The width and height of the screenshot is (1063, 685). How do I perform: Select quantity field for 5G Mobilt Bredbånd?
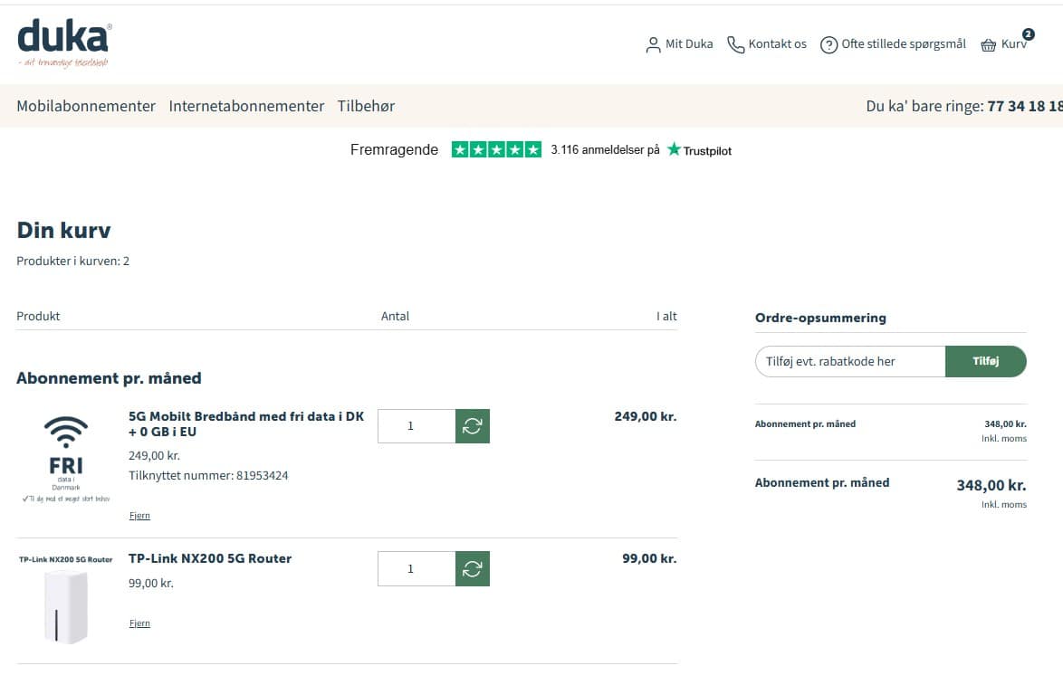(x=416, y=426)
